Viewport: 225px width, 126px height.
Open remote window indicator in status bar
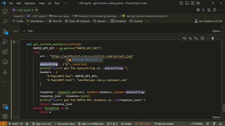(x=4, y=124)
